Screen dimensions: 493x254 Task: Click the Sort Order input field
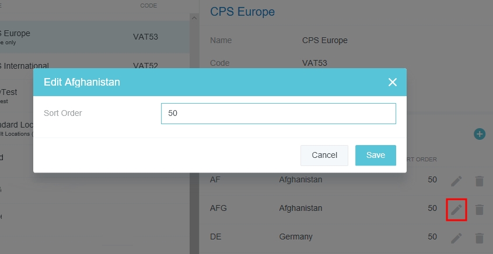coord(278,114)
